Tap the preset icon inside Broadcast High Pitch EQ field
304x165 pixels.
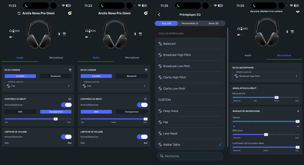tap(236, 76)
